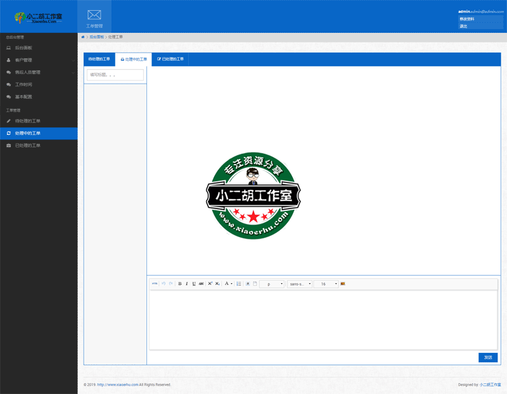
Task: Open the font color picker in editor
Action: [x=228, y=284]
